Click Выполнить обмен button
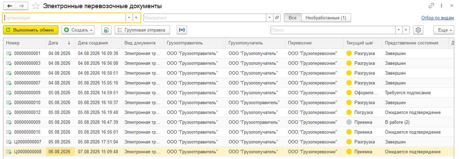 point(31,30)
